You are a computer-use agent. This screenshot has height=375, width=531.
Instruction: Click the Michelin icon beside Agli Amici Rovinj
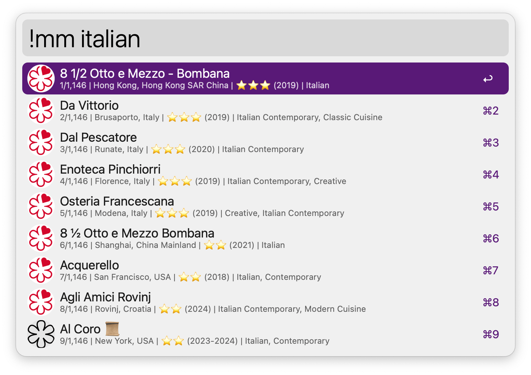[41, 302]
